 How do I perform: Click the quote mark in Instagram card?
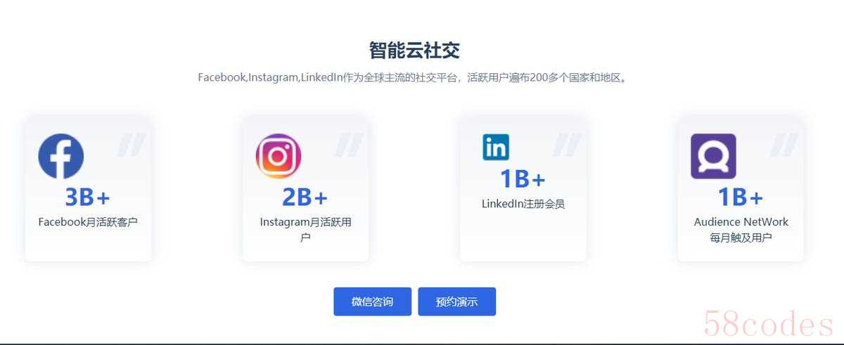click(x=349, y=144)
